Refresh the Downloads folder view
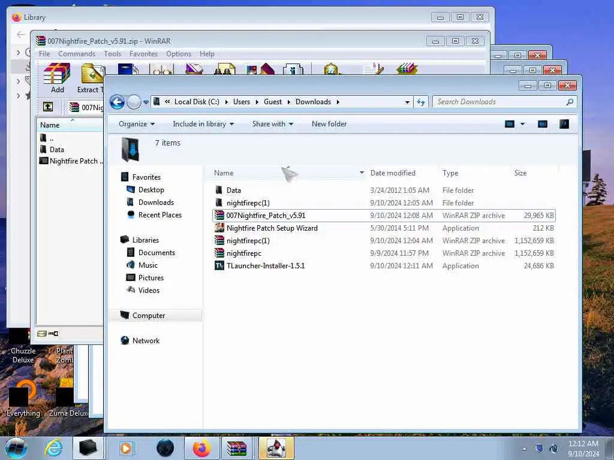 421,102
